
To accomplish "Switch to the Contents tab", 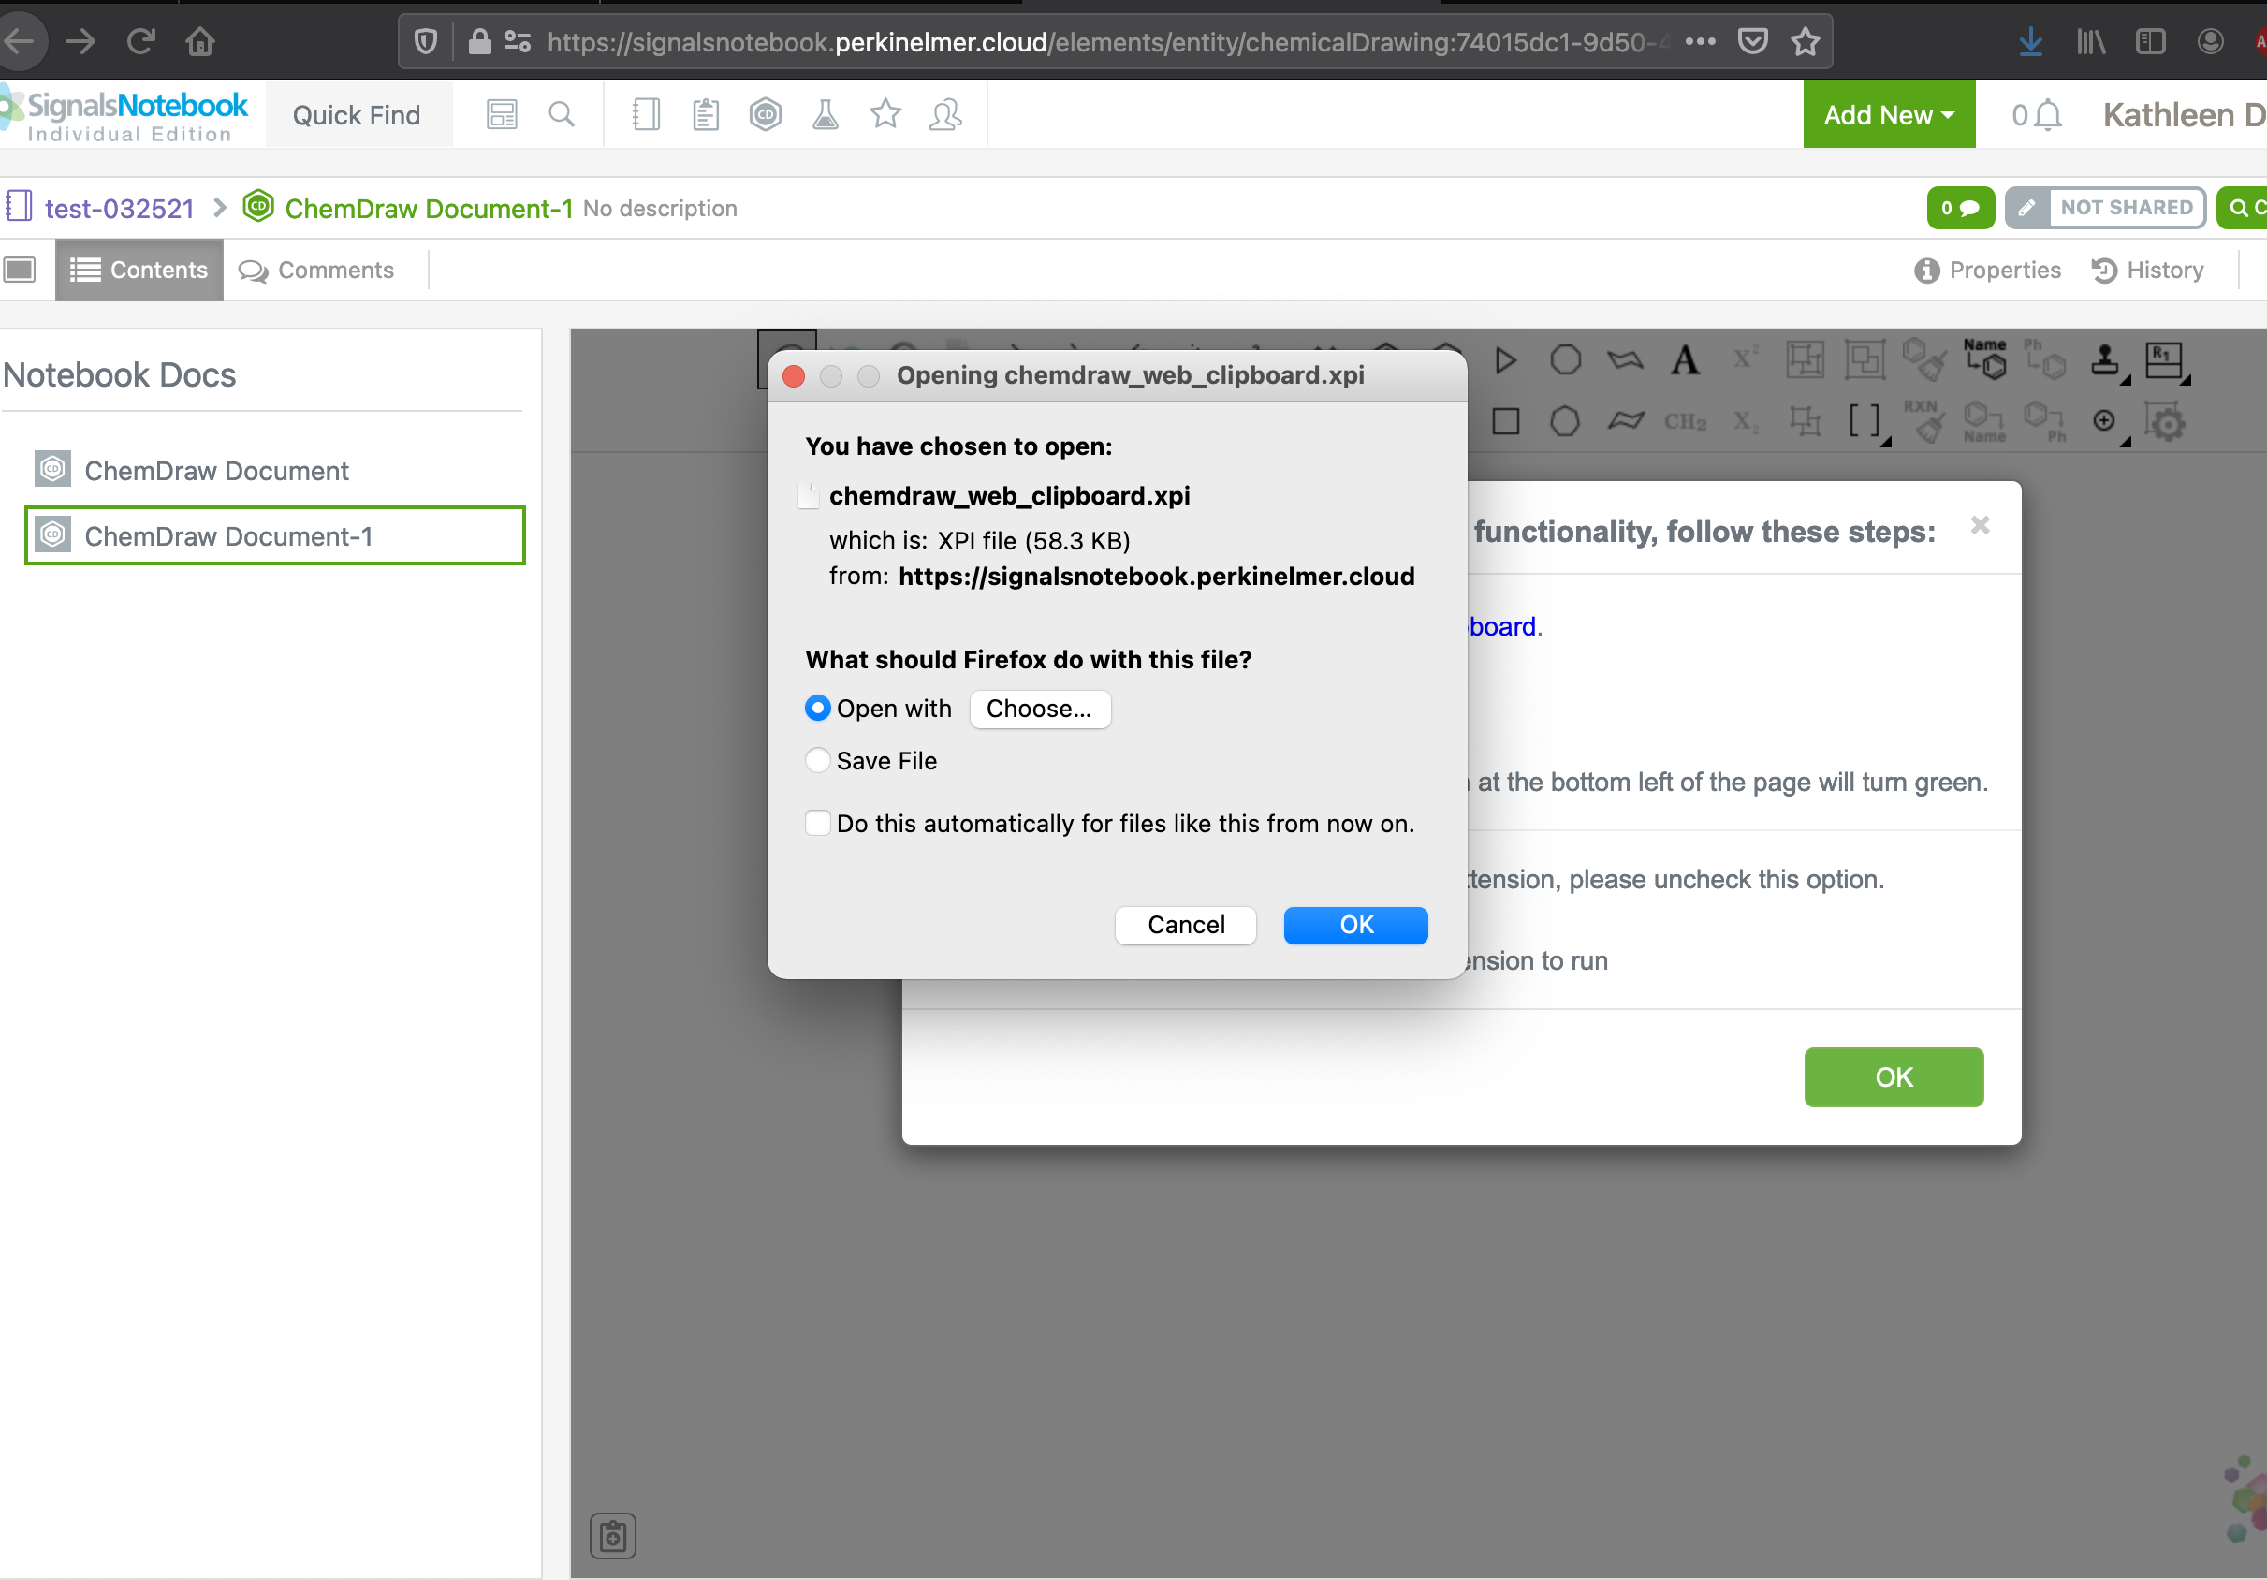I will pyautogui.click(x=139, y=270).
